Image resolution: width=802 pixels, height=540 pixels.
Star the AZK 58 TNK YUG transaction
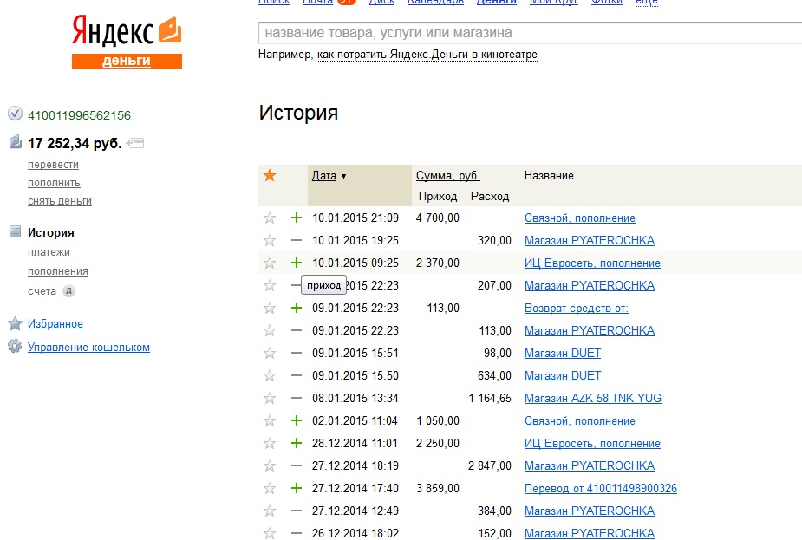pyautogui.click(x=270, y=398)
